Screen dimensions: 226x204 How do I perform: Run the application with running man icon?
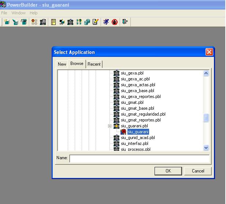(x=106, y=22)
